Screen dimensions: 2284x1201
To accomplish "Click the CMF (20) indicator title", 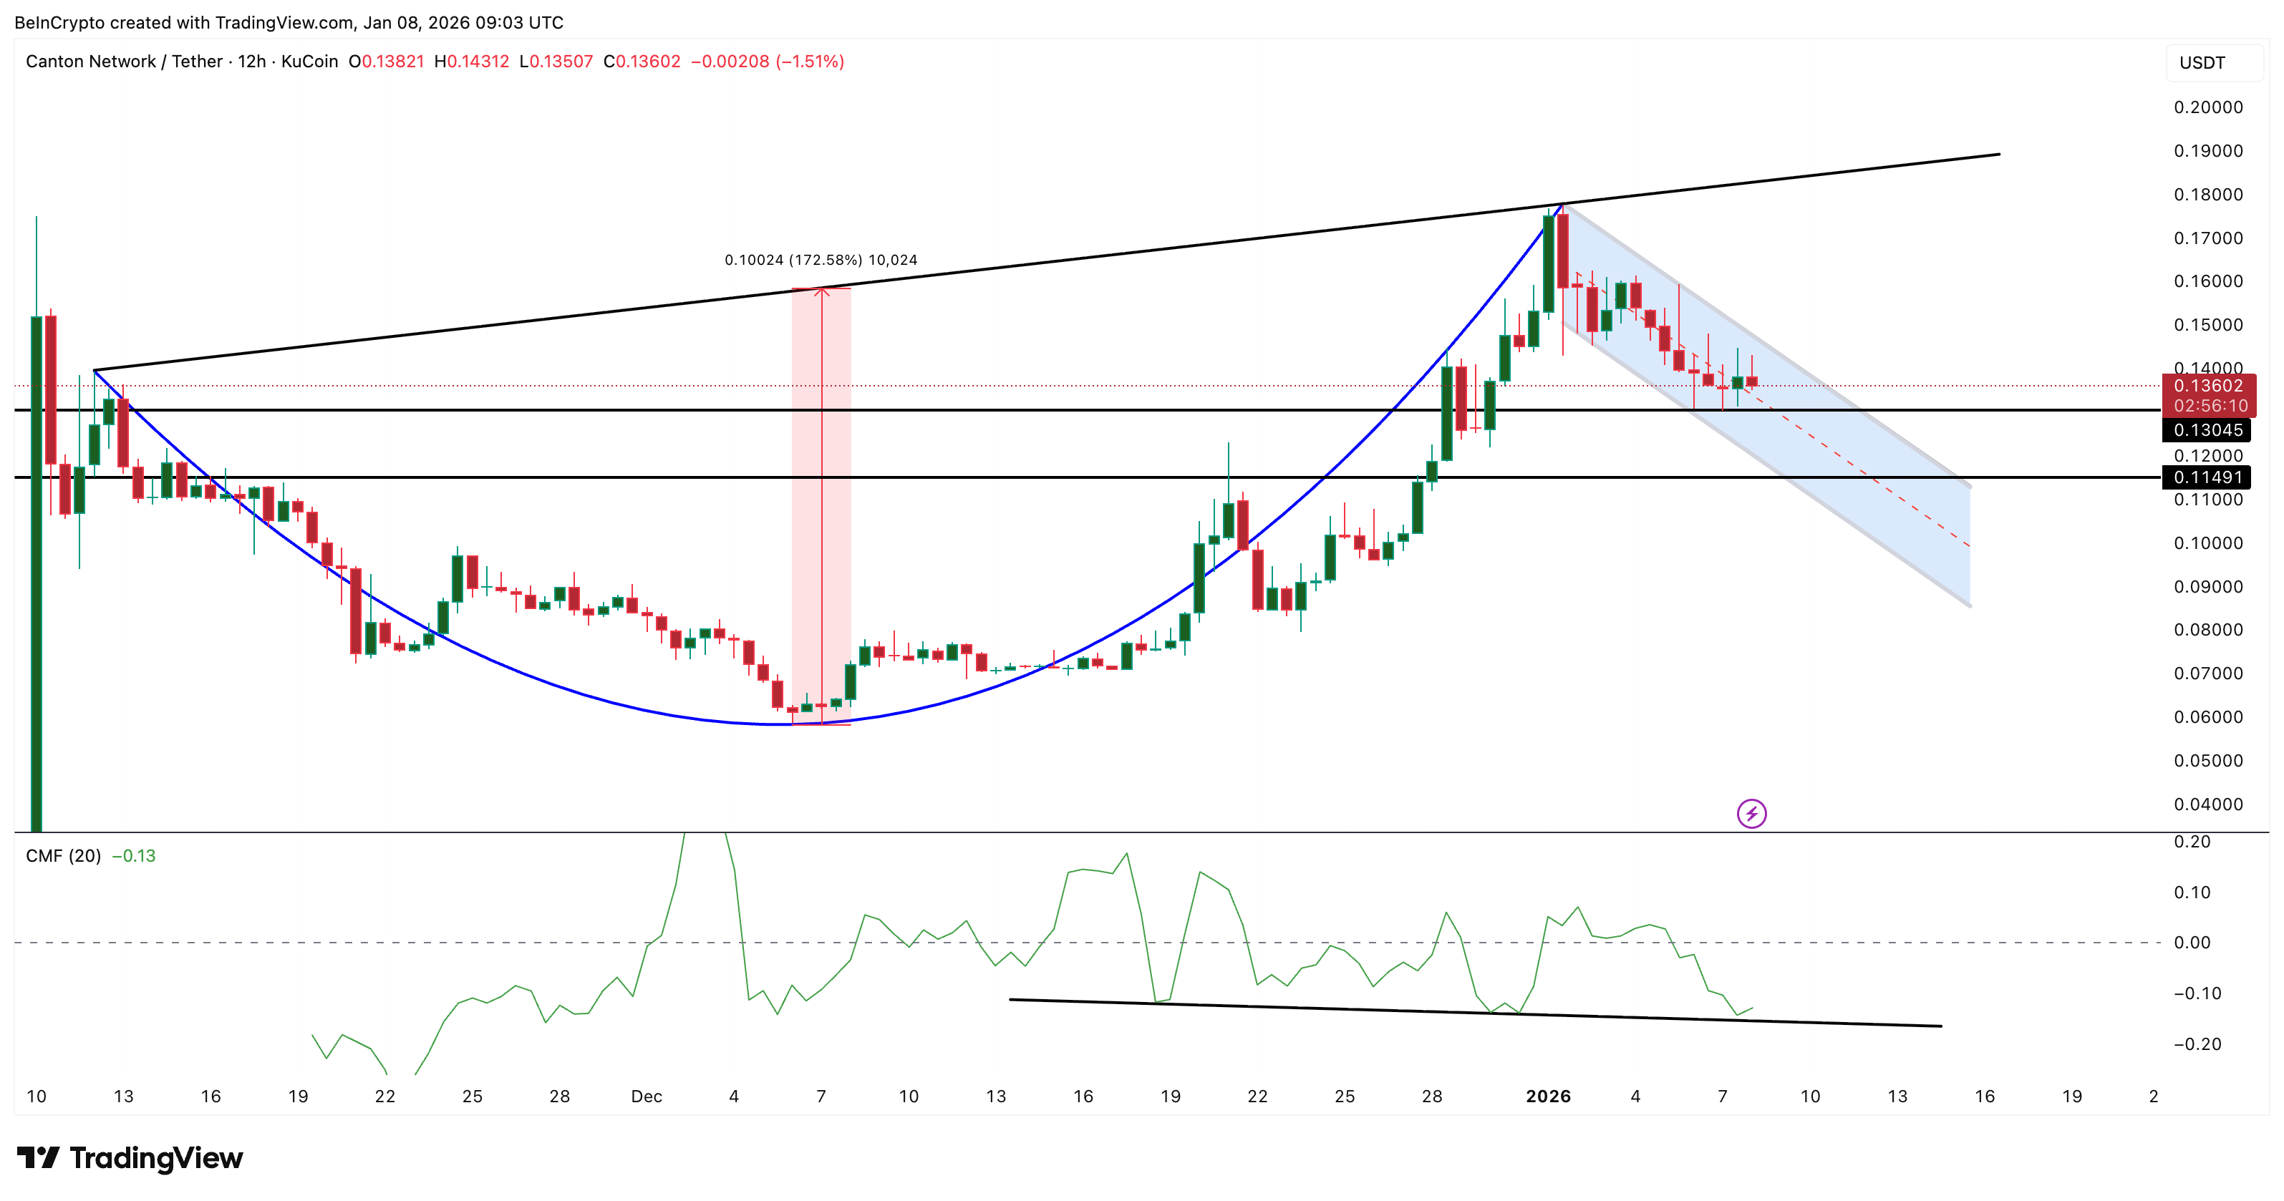I will tap(64, 856).
